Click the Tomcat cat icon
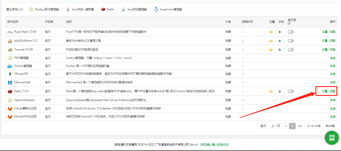This screenshot has height=151, width=341. click(10, 50)
